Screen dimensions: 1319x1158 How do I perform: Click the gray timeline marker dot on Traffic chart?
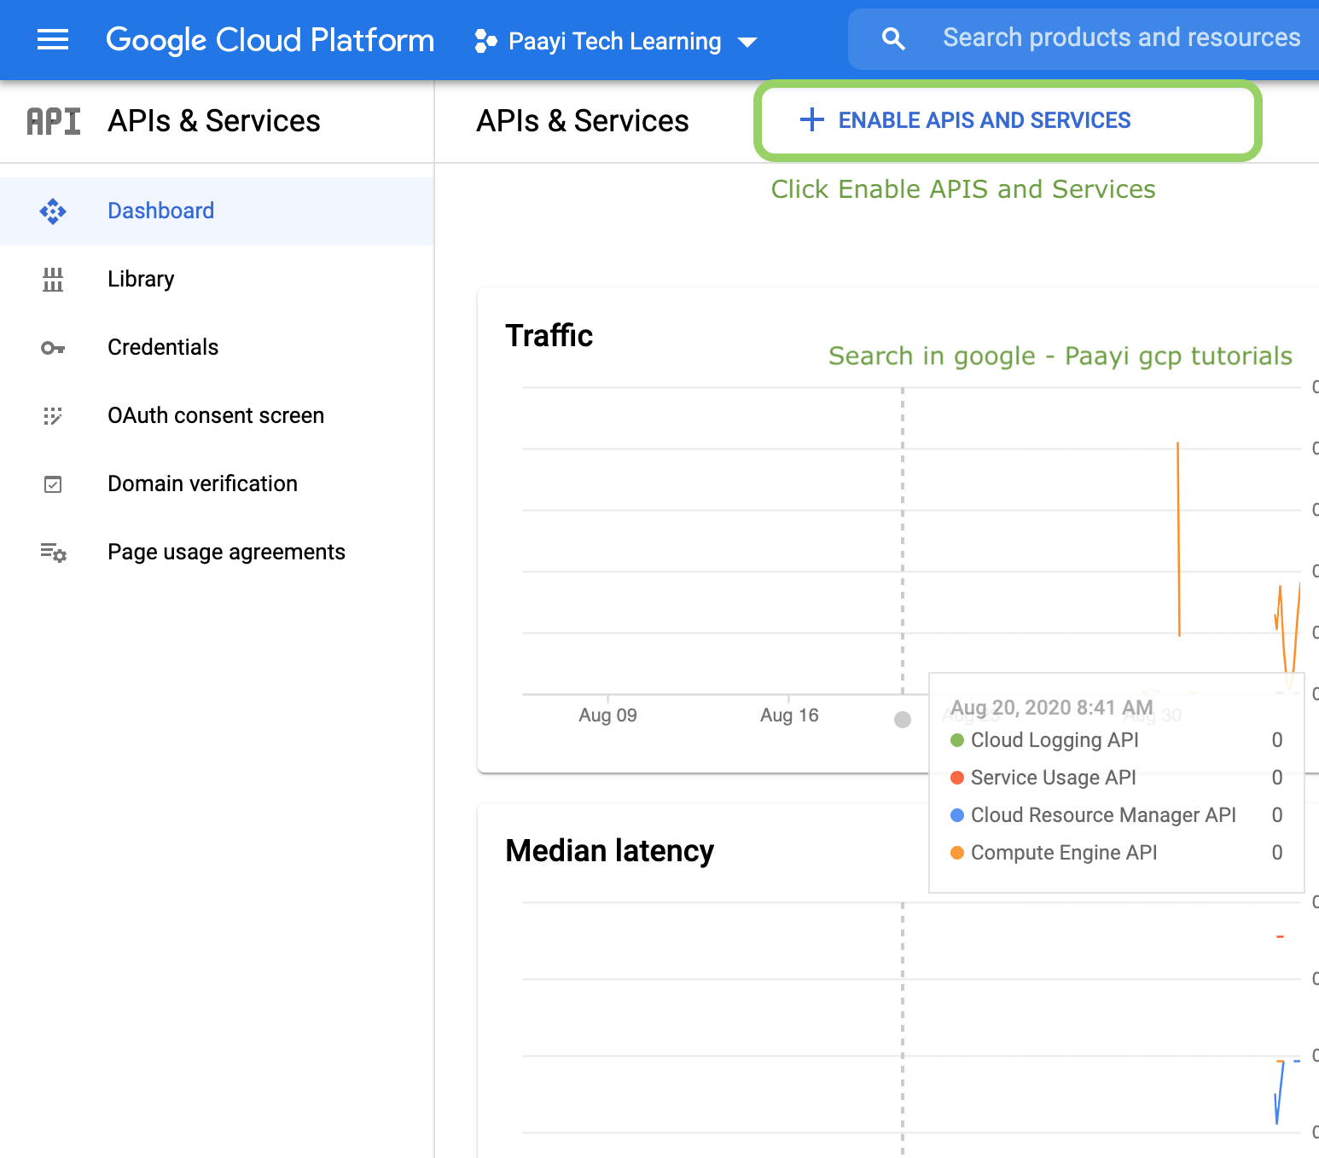tap(903, 720)
